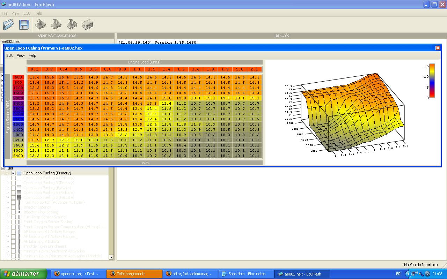Click the second chip icon with down arrow
447x279 pixels.
pyautogui.click(x=72, y=24)
